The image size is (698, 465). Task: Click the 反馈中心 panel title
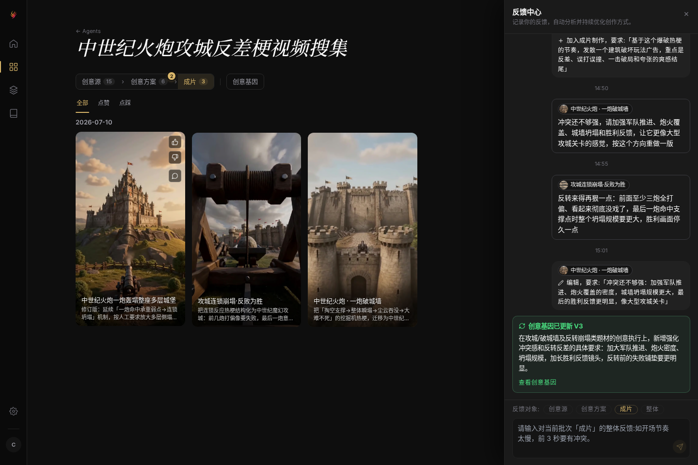527,12
